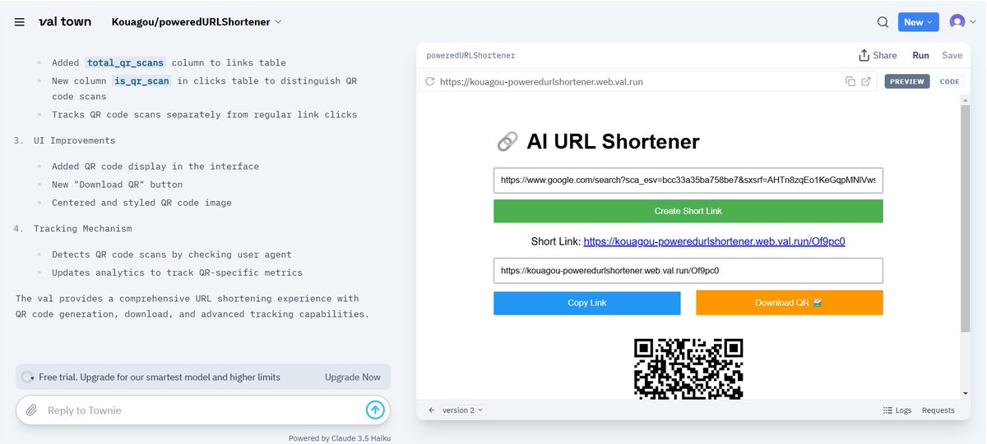The image size is (987, 444).
Task: Click the QR code image
Action: (688, 368)
